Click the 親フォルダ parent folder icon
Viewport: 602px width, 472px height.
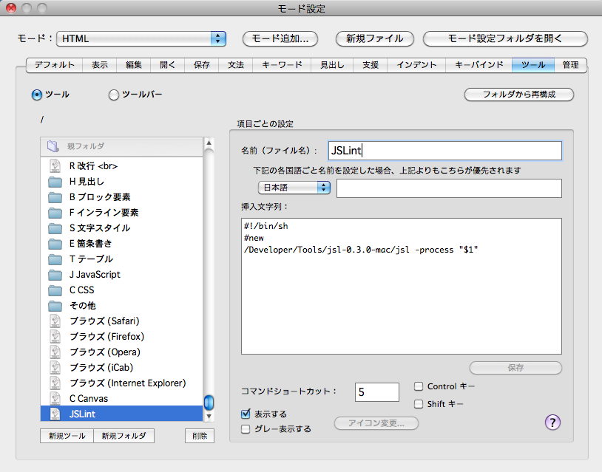[53, 146]
